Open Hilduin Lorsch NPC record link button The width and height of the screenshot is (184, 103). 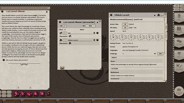97,40
